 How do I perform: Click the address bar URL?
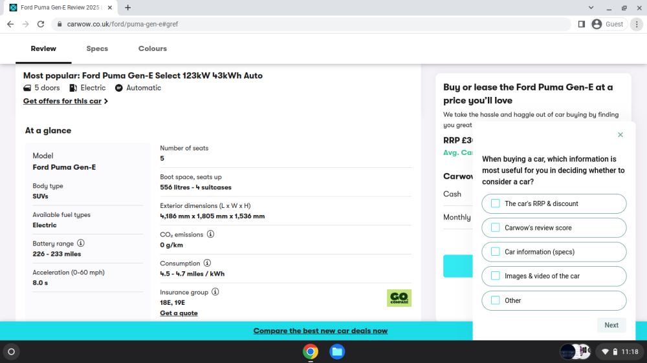coord(122,25)
